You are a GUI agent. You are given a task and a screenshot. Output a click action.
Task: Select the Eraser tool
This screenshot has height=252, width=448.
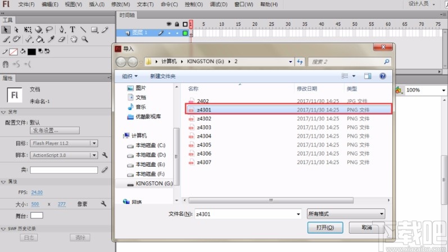(62, 39)
